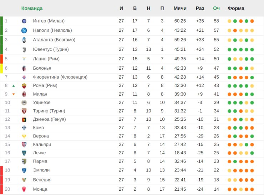Viewport: 264px width, 195px height.
Task: Click the Форма column header
Action: pyautogui.click(x=236, y=8)
